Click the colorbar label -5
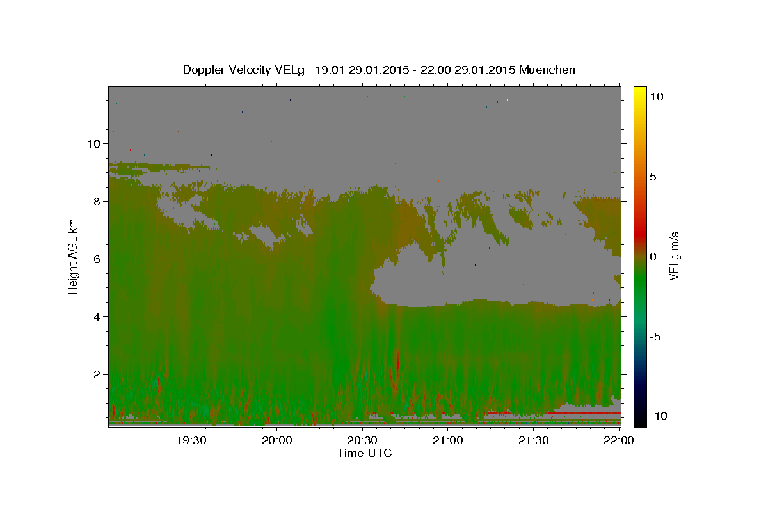768x512 pixels. tap(655, 337)
